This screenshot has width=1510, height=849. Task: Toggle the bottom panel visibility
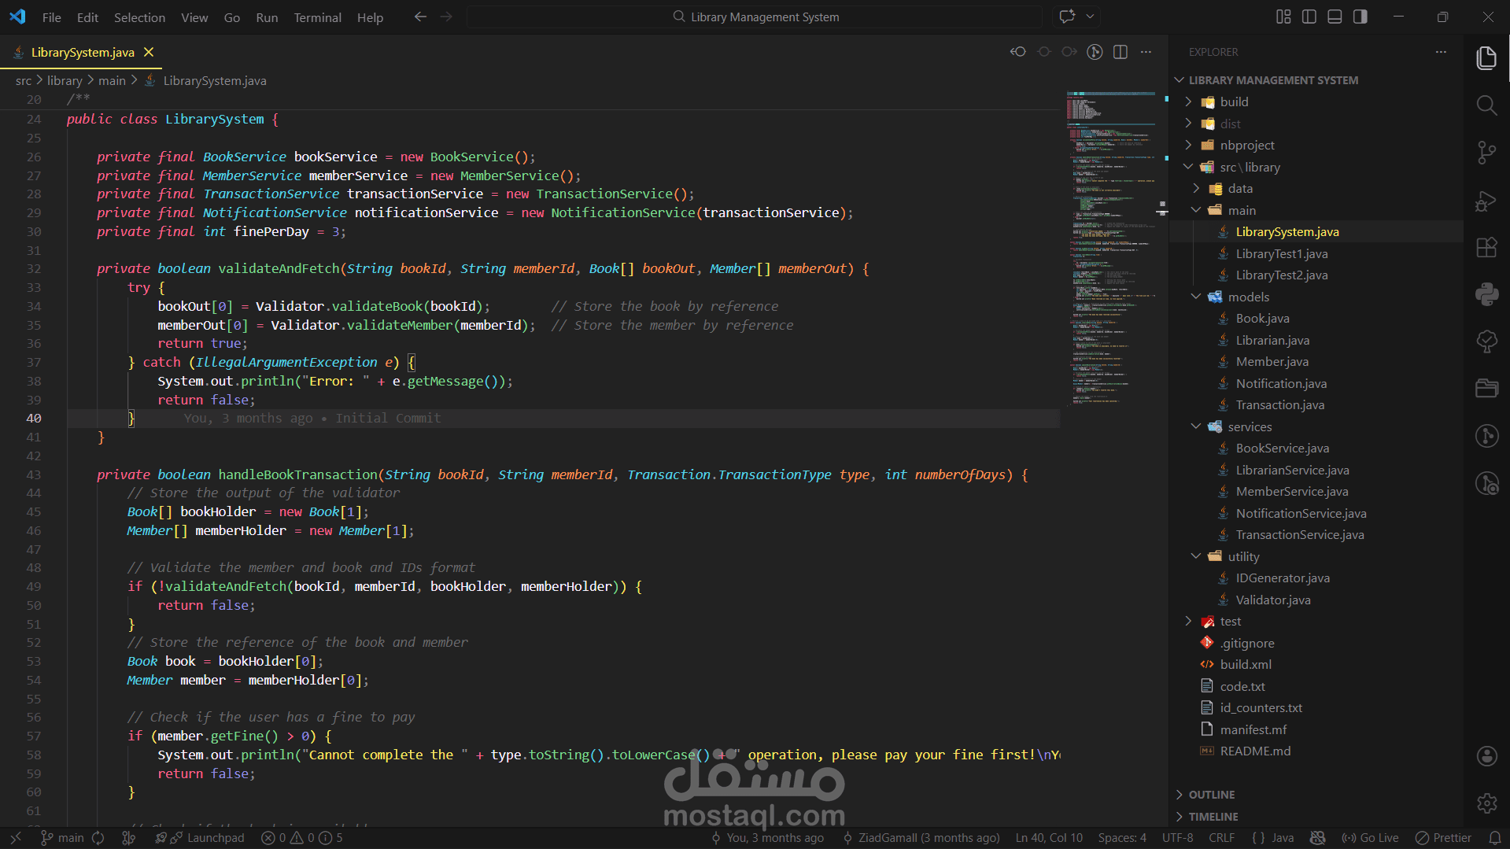[x=1335, y=17]
